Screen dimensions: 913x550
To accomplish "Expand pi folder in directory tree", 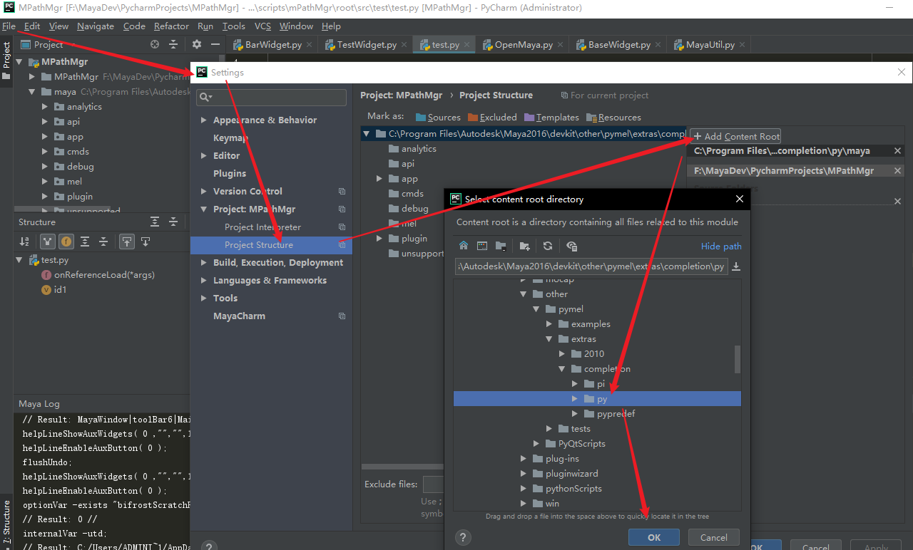I will (x=575, y=384).
